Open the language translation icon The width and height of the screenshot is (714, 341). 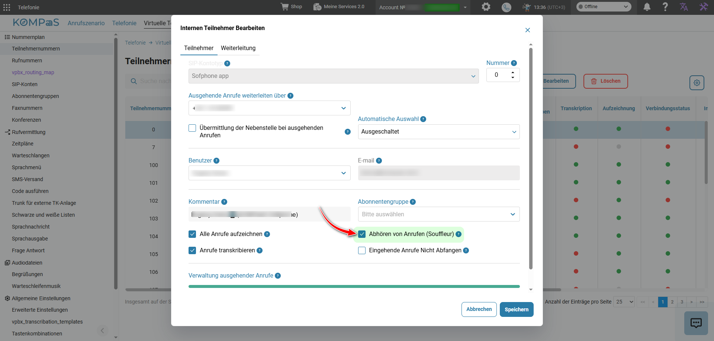(x=684, y=7)
